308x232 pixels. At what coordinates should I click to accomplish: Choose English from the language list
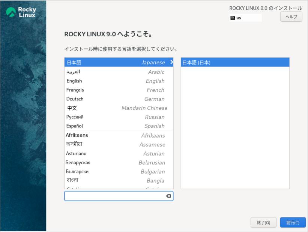tap(119, 81)
